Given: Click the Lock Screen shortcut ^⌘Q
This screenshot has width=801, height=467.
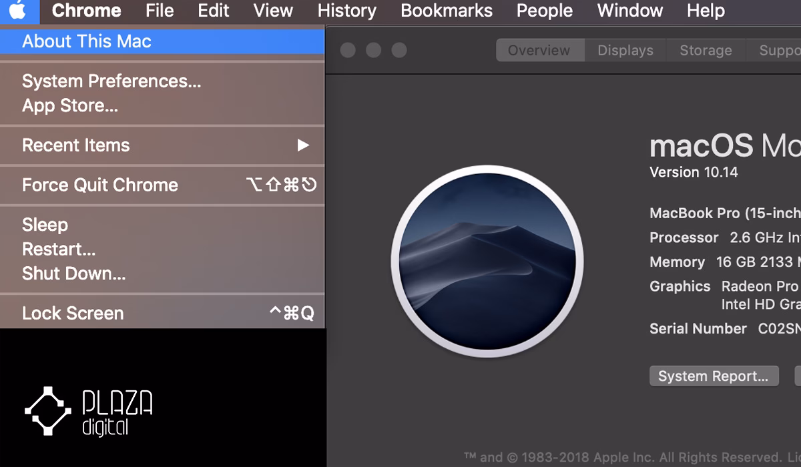Looking at the screenshot, I should click(291, 313).
